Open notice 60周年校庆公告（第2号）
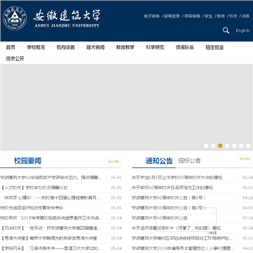Image resolution: width=253 pixels, height=253 pixels. point(169,208)
